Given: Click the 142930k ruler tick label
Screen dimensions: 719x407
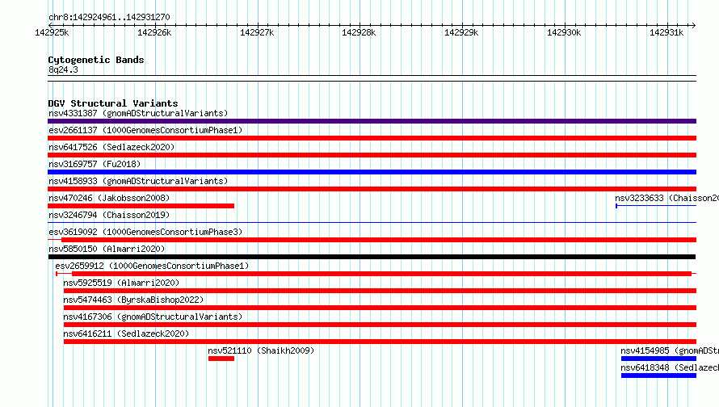Looking at the screenshot, I should click(564, 32).
